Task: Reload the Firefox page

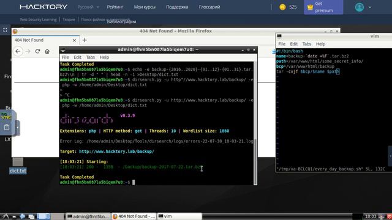Action: pos(37,51)
